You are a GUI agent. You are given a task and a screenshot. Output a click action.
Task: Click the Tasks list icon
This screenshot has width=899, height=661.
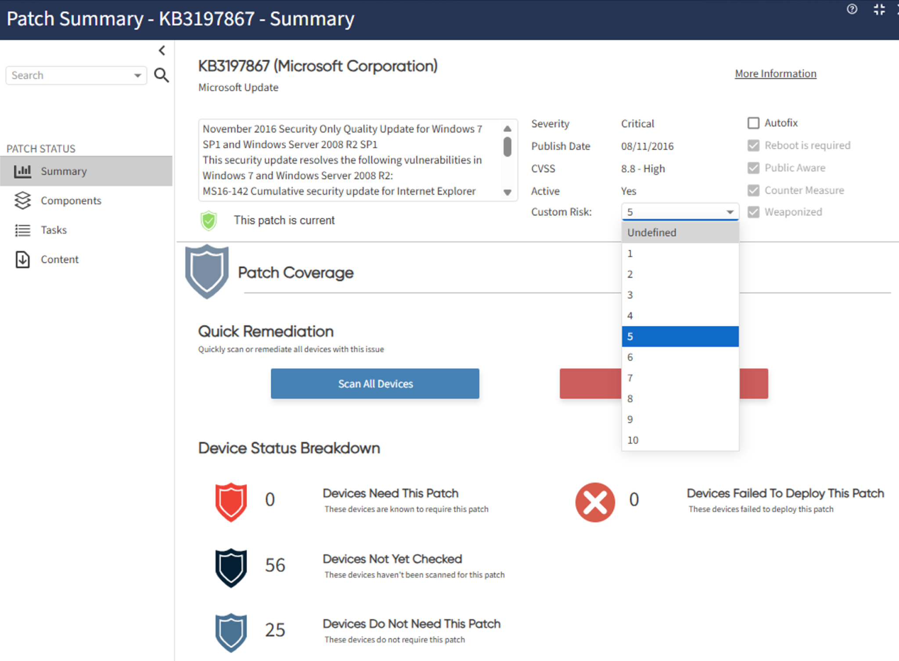coord(22,230)
